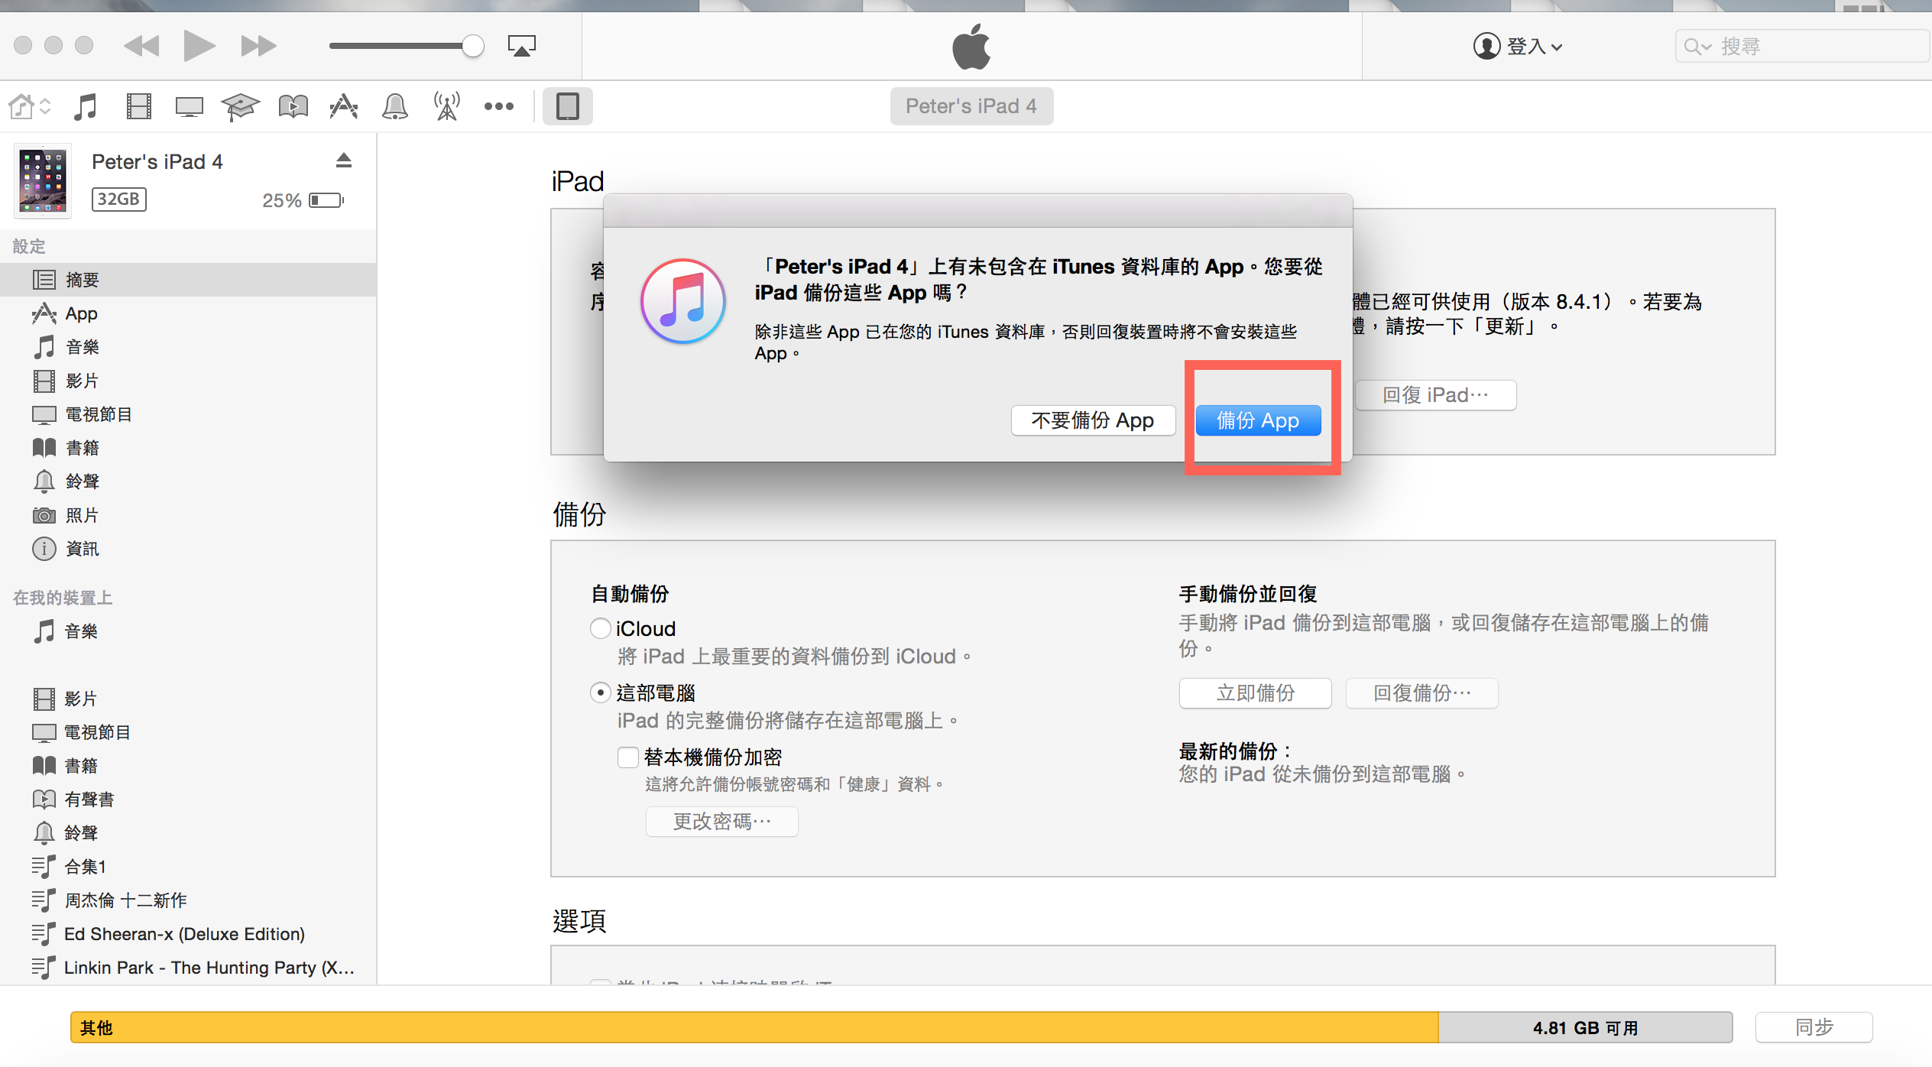This screenshot has height=1067, width=1932.
Task: Click the 備份 App button
Action: 1258,420
